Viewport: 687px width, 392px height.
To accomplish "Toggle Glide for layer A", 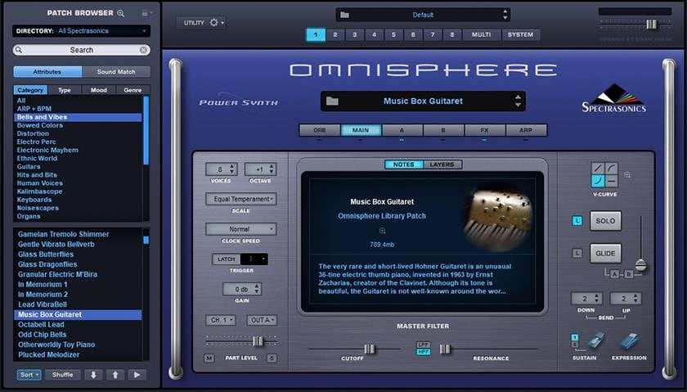I will (615, 274).
